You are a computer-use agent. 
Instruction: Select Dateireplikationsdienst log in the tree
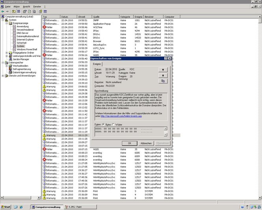pos(28,36)
